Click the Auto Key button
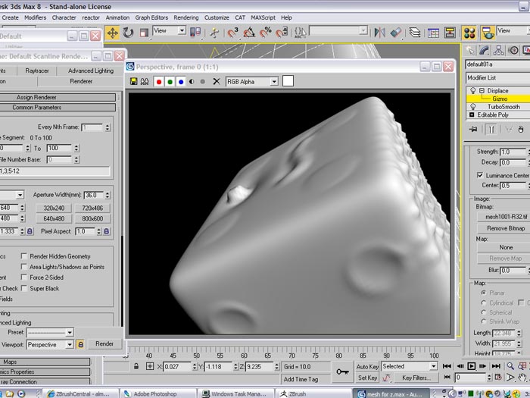Image resolution: width=530 pixels, height=398 pixels. [x=367, y=366]
